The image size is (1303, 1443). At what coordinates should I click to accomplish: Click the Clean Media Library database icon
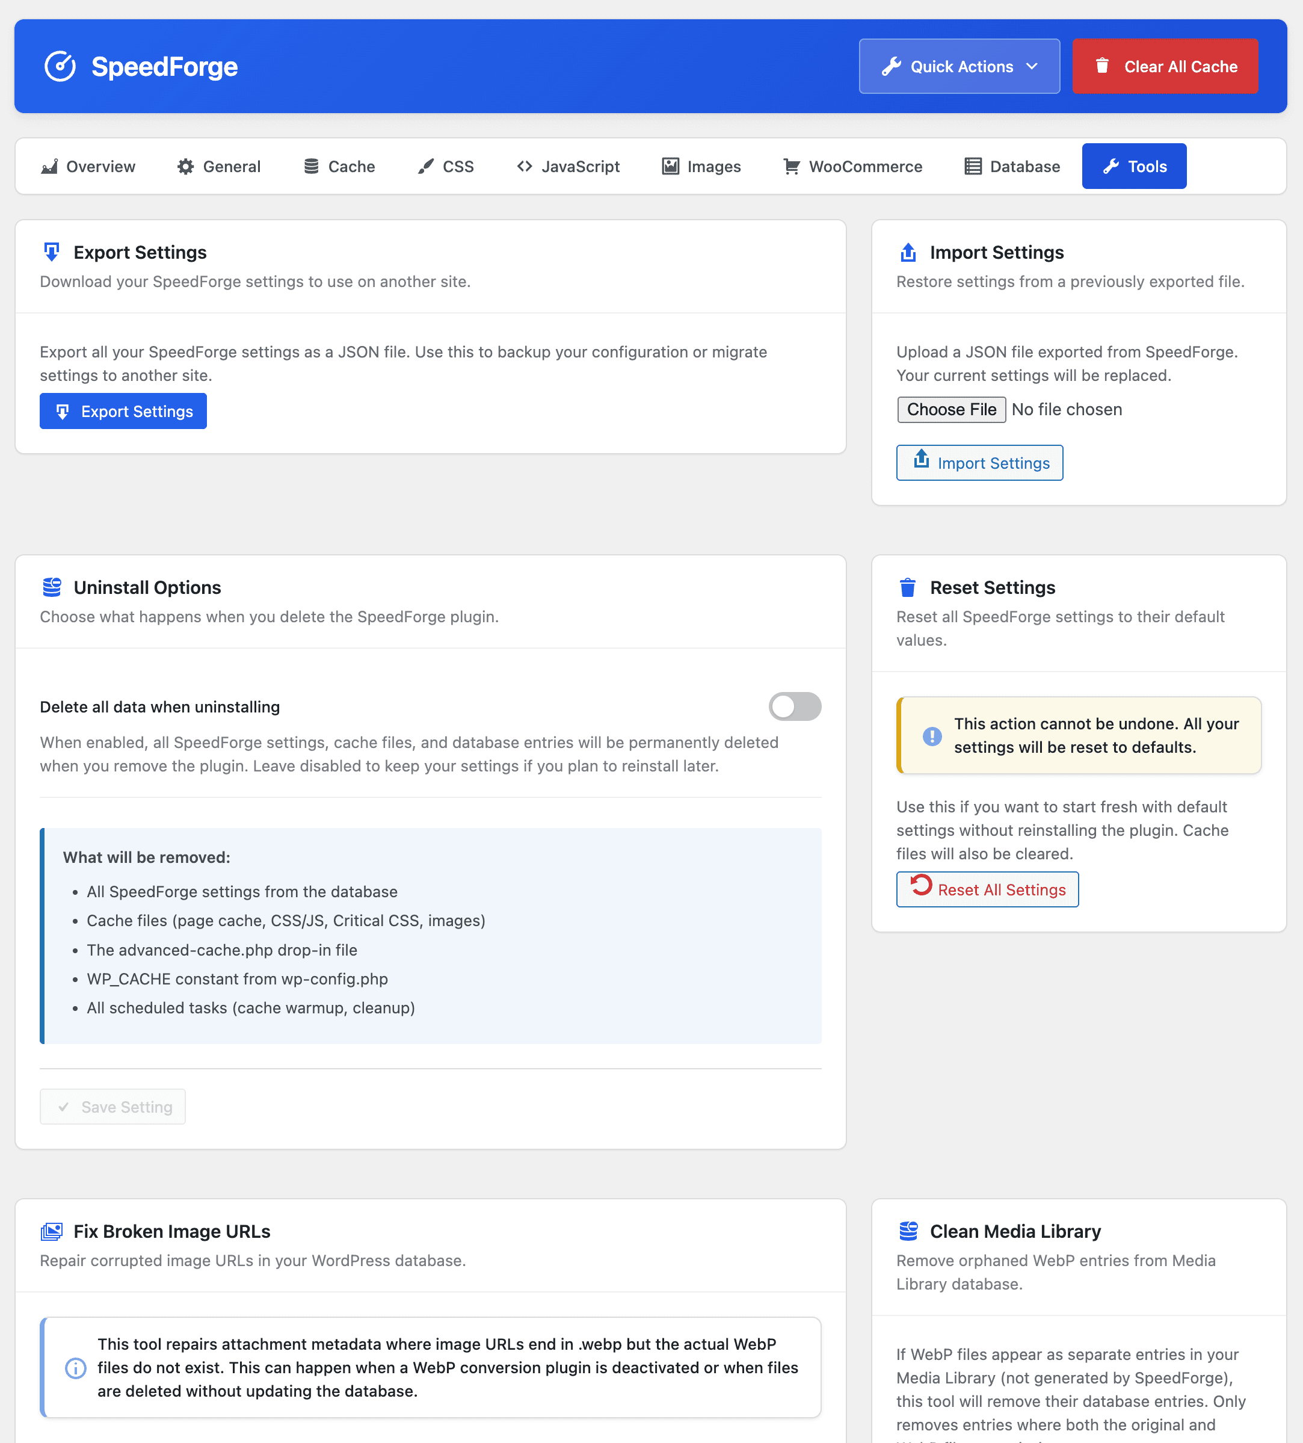908,1231
